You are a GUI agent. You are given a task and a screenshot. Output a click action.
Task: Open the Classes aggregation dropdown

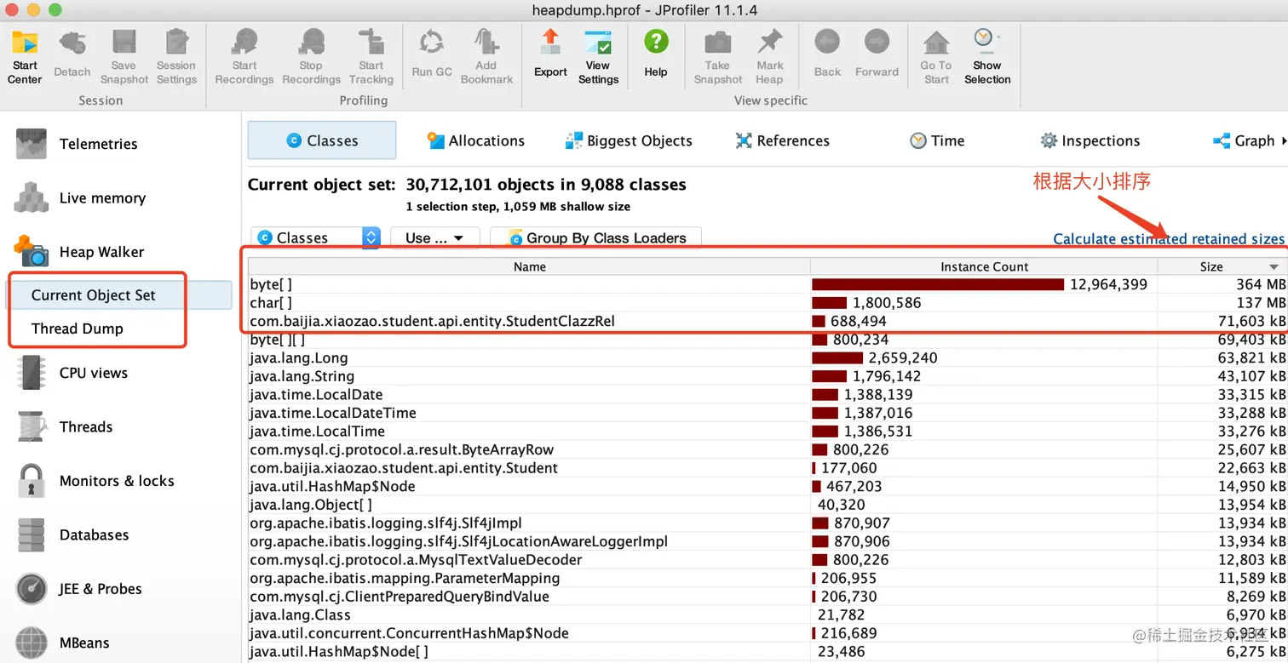[316, 238]
